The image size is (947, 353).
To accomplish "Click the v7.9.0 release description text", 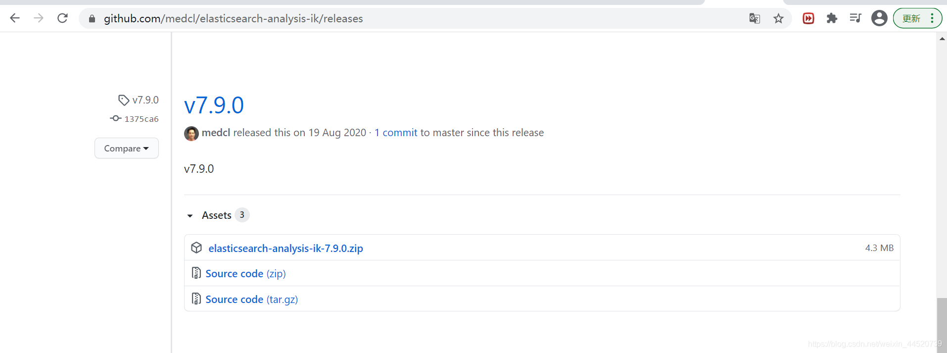I will (x=199, y=169).
